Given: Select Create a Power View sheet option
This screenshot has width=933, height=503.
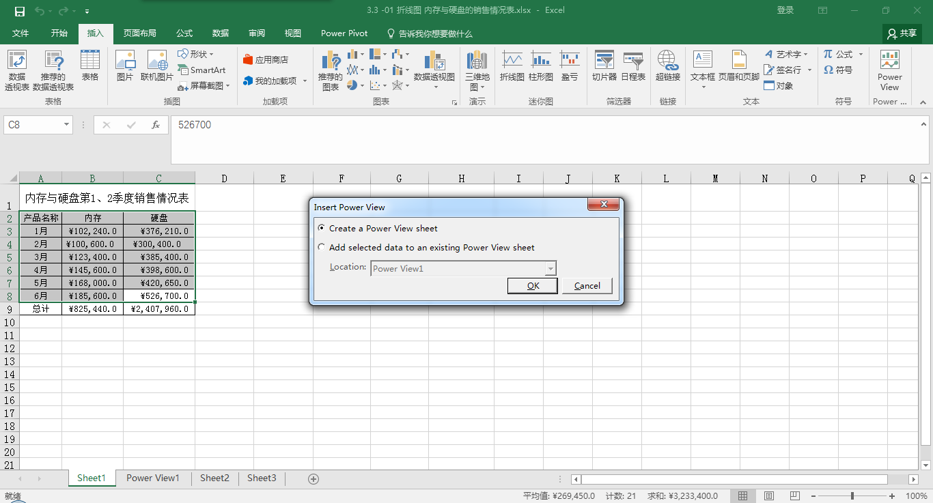Looking at the screenshot, I should [378, 228].
